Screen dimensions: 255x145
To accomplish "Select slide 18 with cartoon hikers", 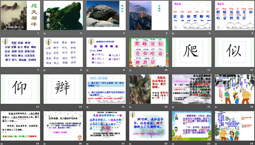I will coord(235,89).
